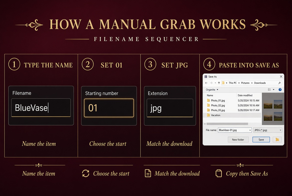The image size is (292, 196).
Task: Click the Save button
Action: tap(261, 139)
